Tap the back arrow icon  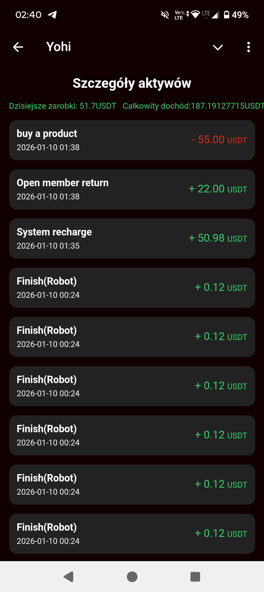pos(18,47)
